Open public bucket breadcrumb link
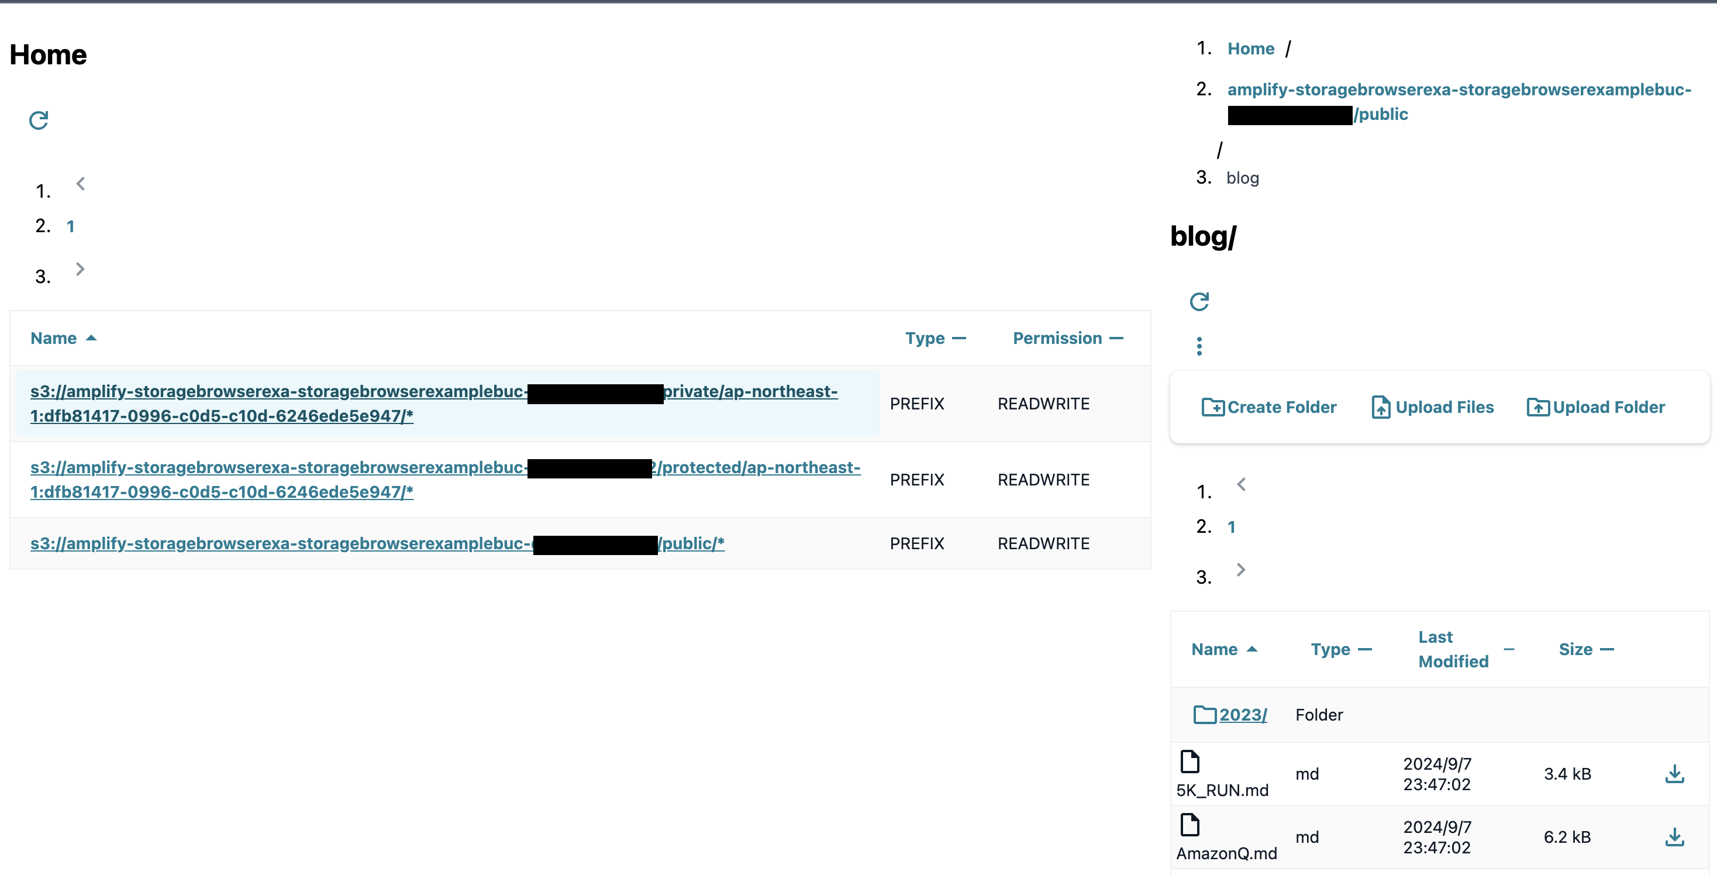Viewport: 1717px width, 875px height. point(1459,89)
